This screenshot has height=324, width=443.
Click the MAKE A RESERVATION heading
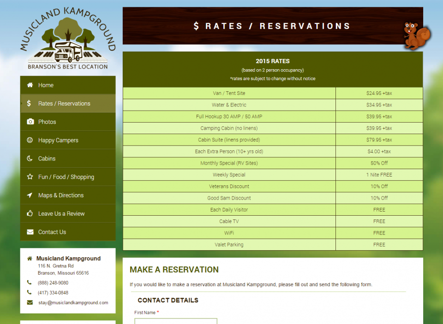click(174, 270)
